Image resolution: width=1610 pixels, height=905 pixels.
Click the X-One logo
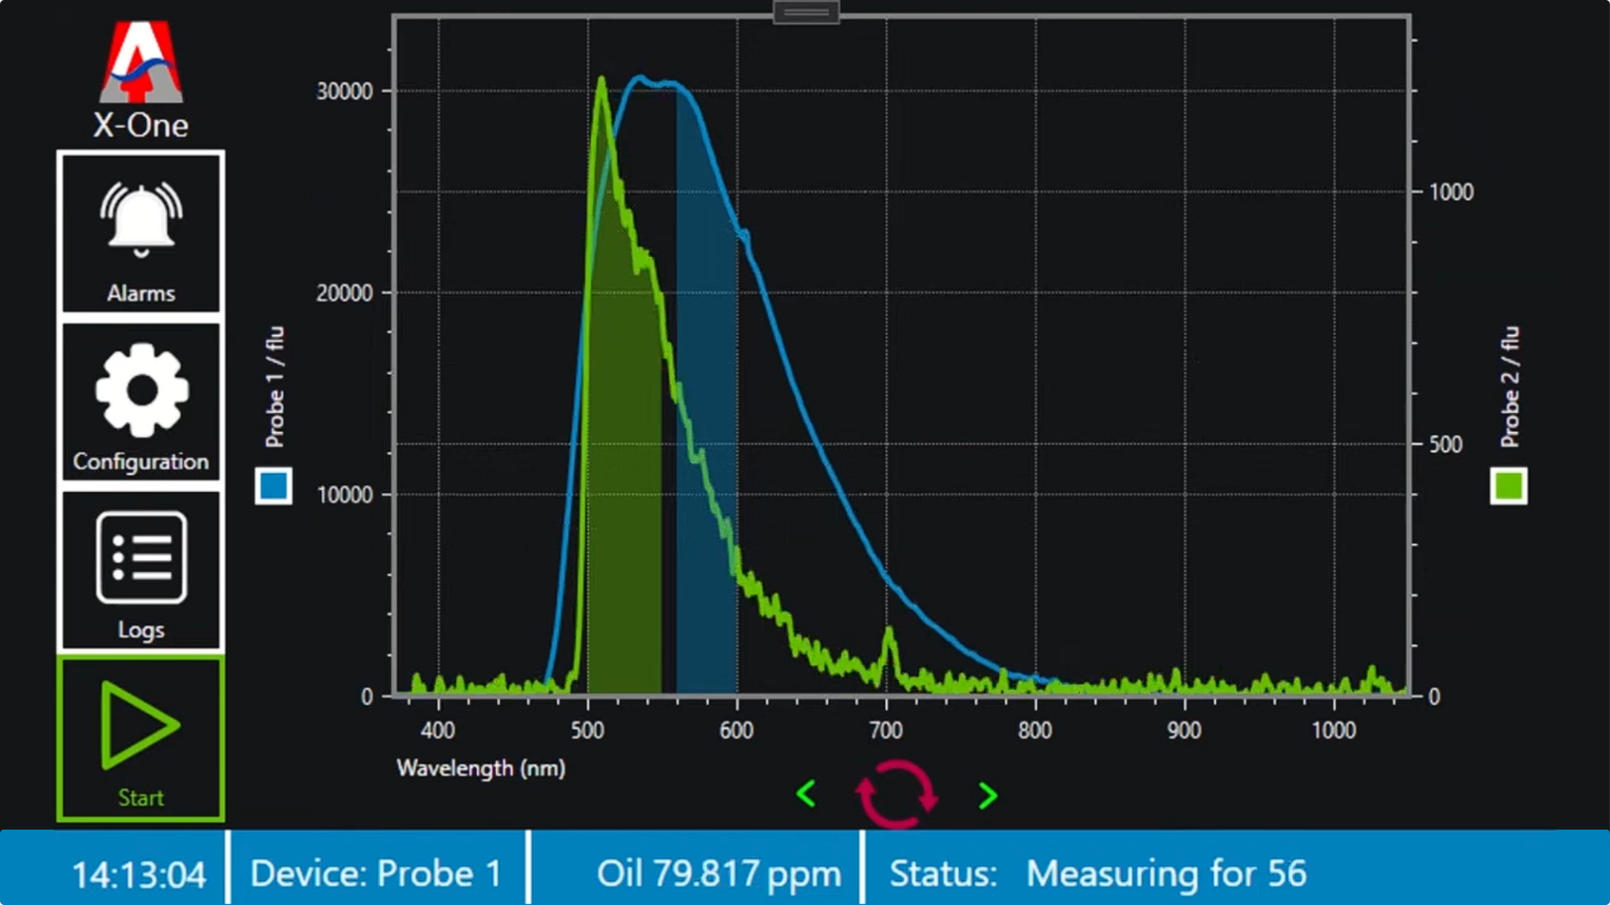140,80
